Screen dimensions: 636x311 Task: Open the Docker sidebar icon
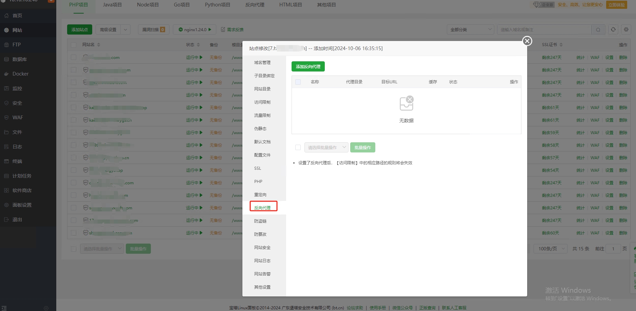click(6, 74)
